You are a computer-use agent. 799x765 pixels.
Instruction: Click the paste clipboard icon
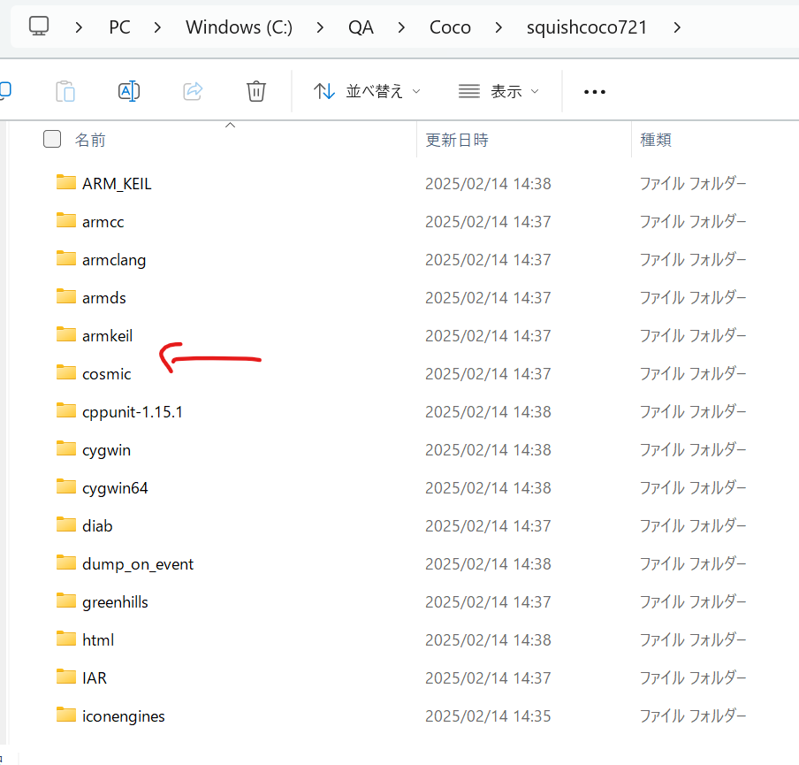tap(65, 91)
